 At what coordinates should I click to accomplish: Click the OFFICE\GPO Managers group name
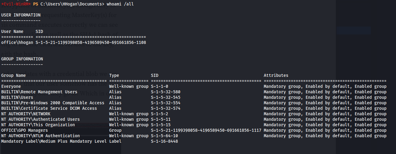pos(25,130)
